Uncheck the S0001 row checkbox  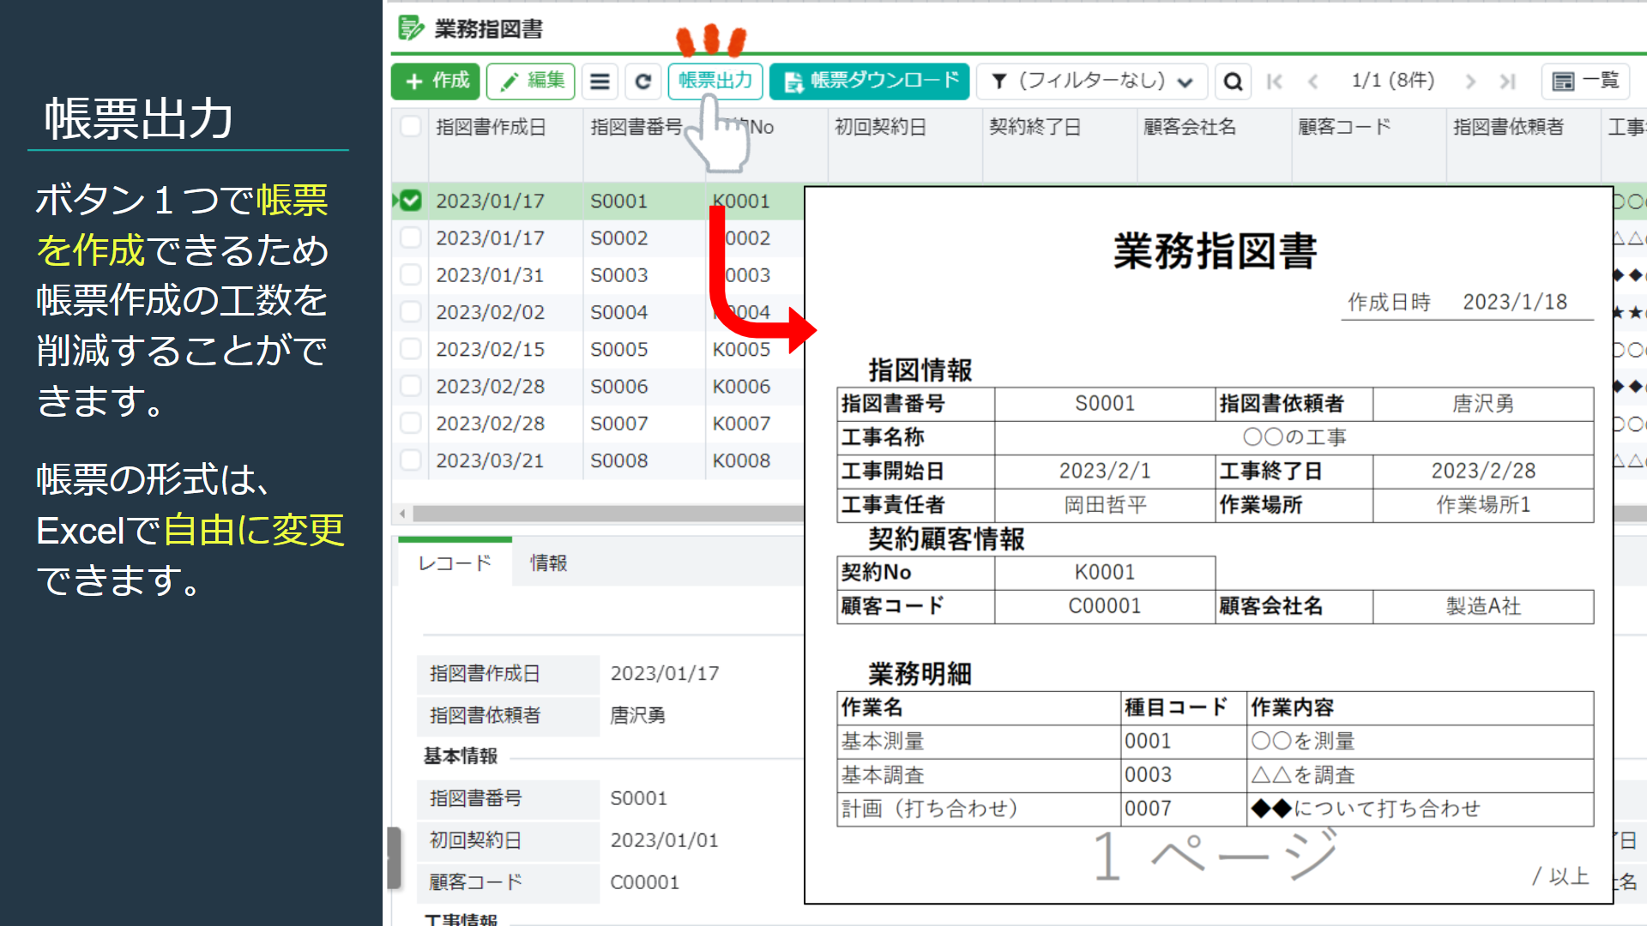coord(411,201)
